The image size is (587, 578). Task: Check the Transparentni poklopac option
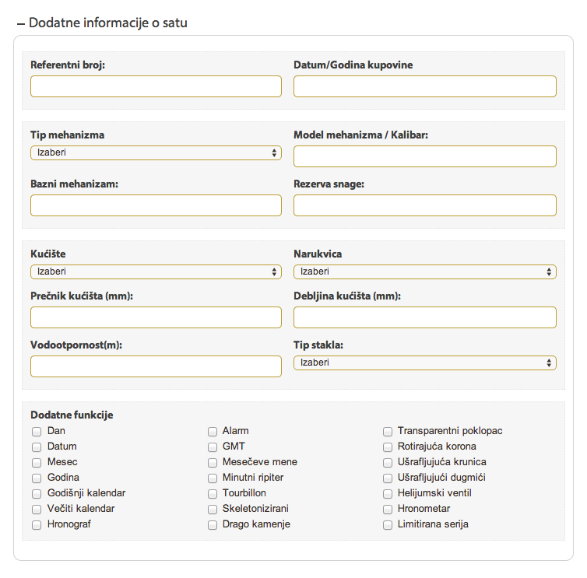[388, 431]
